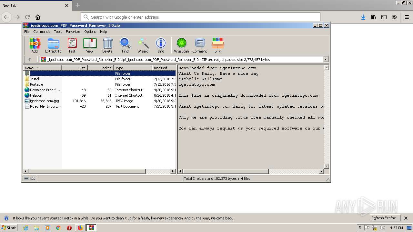Open the Favorites menu
The width and height of the screenshot is (413, 232).
click(x=73, y=32)
